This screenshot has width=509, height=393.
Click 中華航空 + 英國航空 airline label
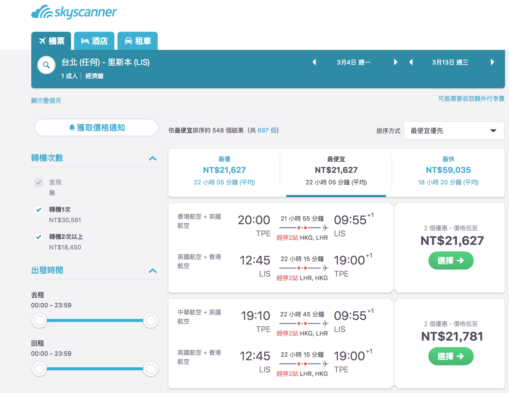point(199,317)
